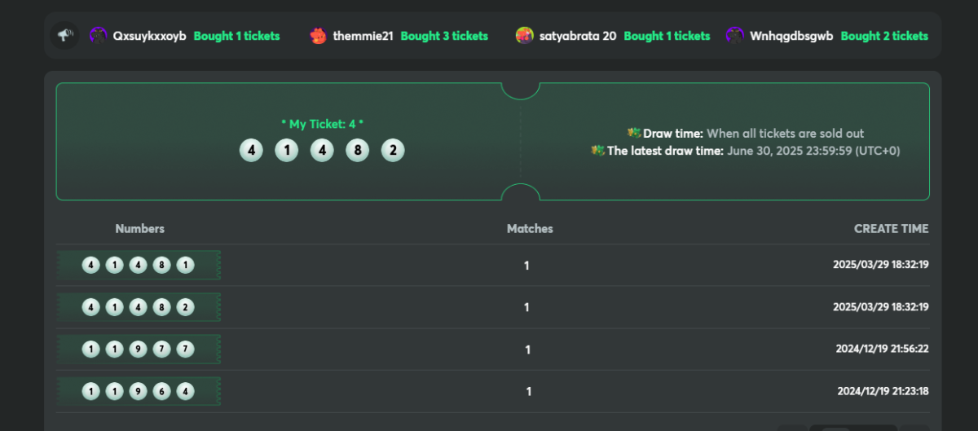The width and height of the screenshot is (978, 431).
Task: Open the themmie21 username link
Action: pos(363,36)
